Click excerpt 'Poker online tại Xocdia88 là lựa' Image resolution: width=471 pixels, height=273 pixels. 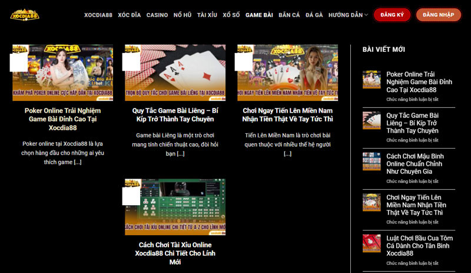coord(63,153)
